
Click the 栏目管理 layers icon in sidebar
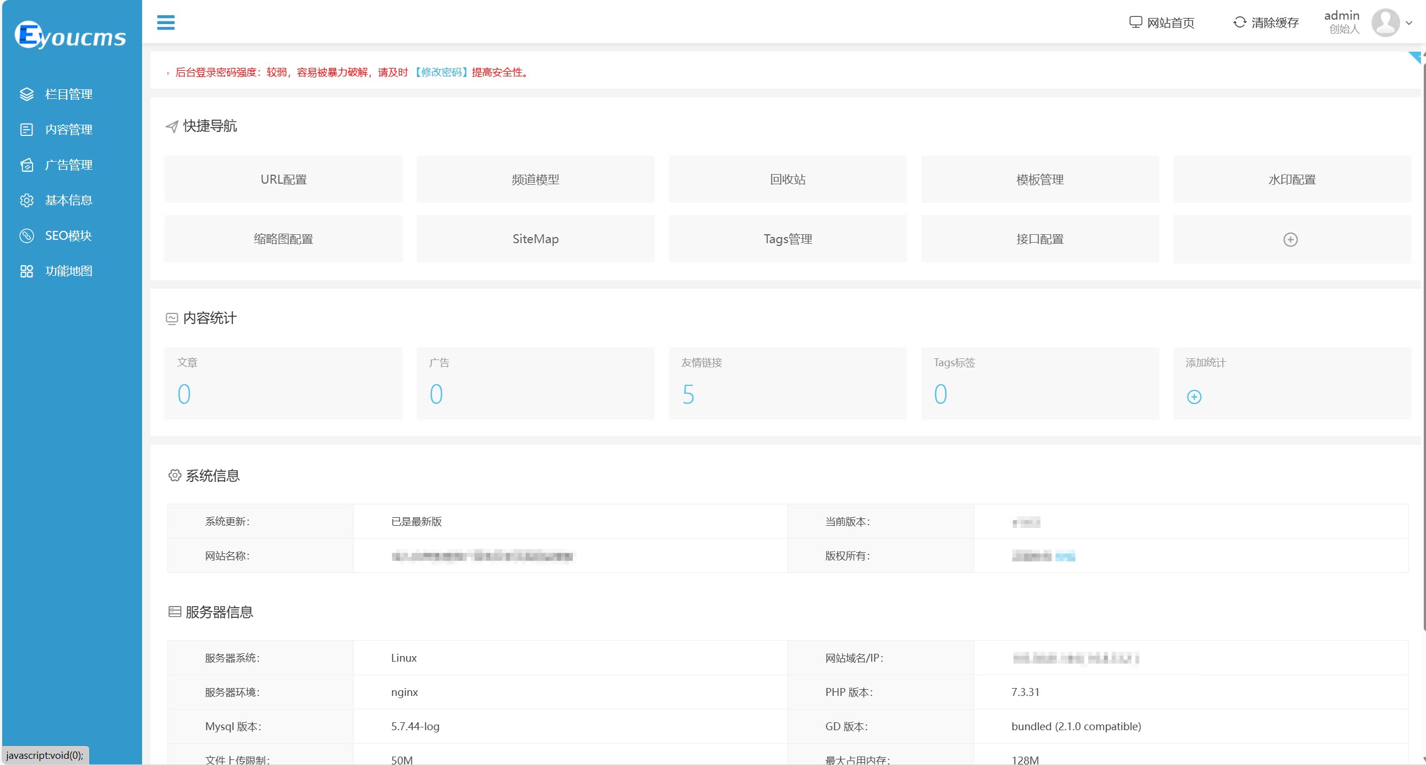(26, 94)
